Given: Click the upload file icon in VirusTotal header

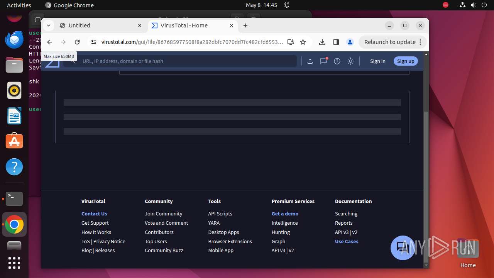Looking at the screenshot, I should 310,61.
